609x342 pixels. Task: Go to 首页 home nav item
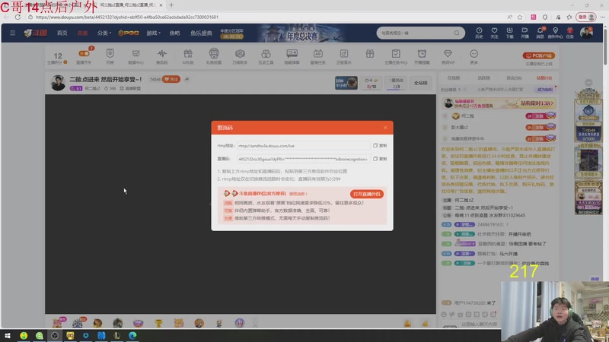click(x=62, y=33)
